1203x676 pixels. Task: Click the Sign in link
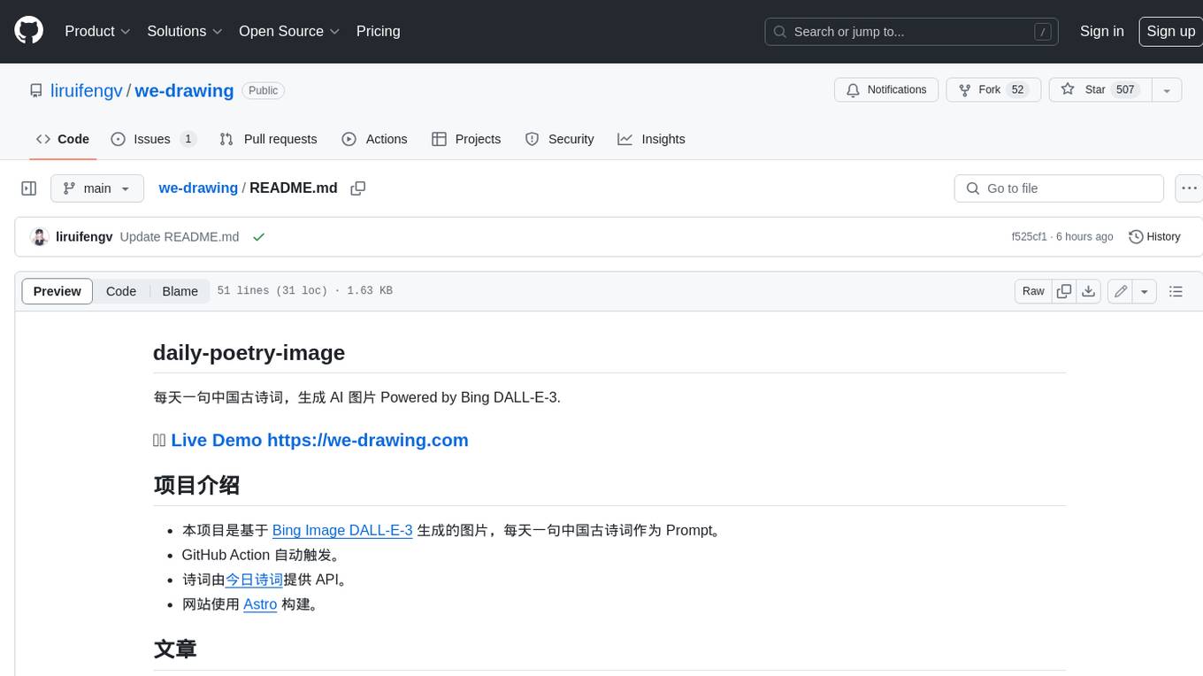pos(1101,31)
